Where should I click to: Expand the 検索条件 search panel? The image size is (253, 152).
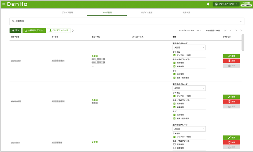coord(126,21)
